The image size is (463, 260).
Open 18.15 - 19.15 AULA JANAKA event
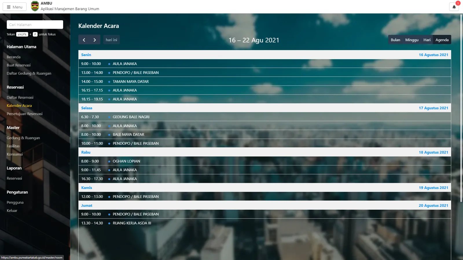coord(264,99)
